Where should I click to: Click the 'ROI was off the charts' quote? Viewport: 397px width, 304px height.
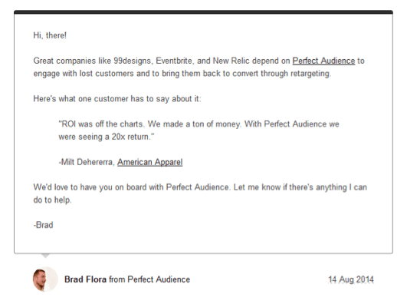(x=101, y=124)
